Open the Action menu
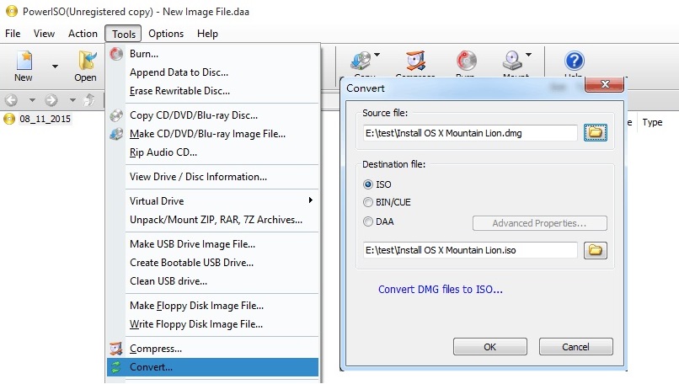The image size is (679, 384). (x=83, y=34)
